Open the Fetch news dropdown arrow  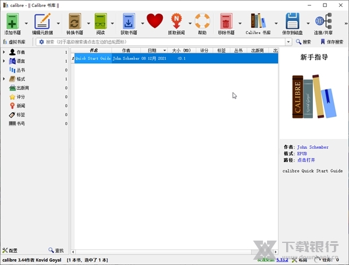point(190,23)
